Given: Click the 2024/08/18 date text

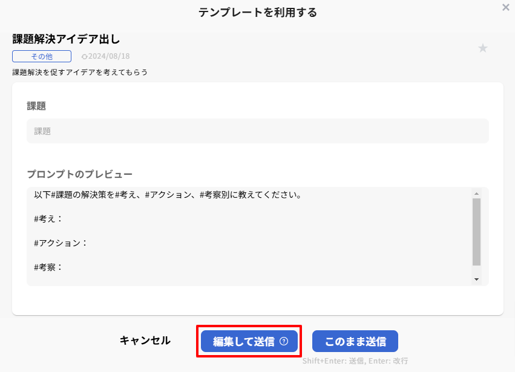Looking at the screenshot, I should pyautogui.click(x=110, y=56).
